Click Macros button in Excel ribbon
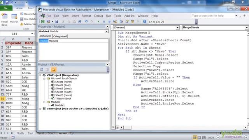Screen dimensions: 249x140 14,19
